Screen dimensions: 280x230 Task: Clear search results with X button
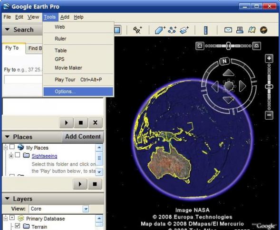tap(96, 123)
